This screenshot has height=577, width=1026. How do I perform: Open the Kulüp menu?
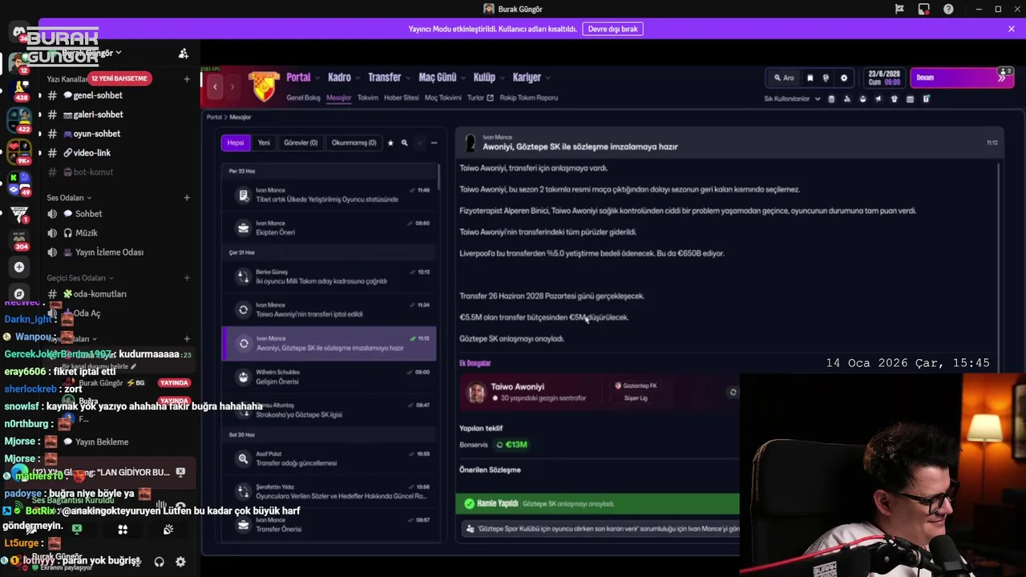pyautogui.click(x=484, y=78)
